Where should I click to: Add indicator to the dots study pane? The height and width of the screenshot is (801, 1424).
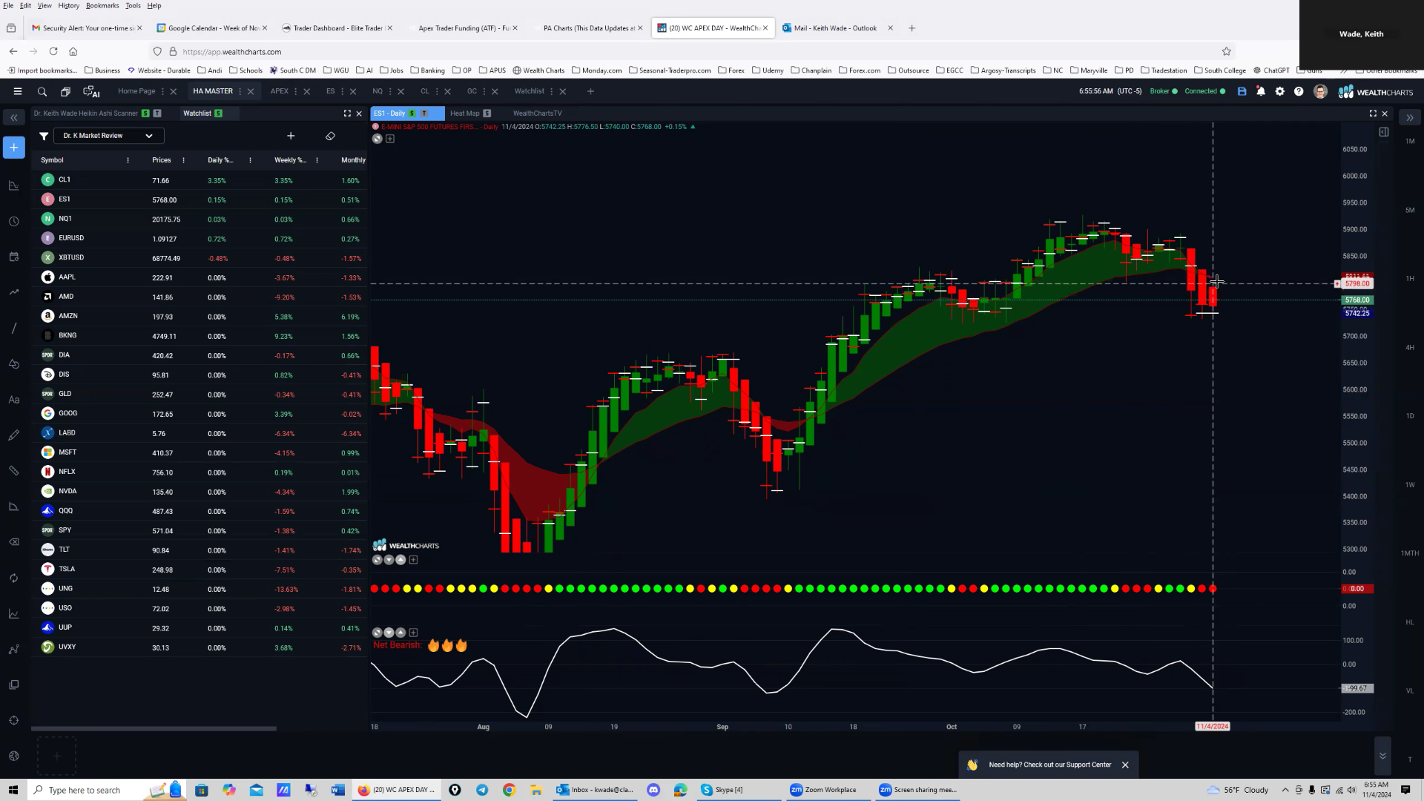pyautogui.click(x=413, y=560)
